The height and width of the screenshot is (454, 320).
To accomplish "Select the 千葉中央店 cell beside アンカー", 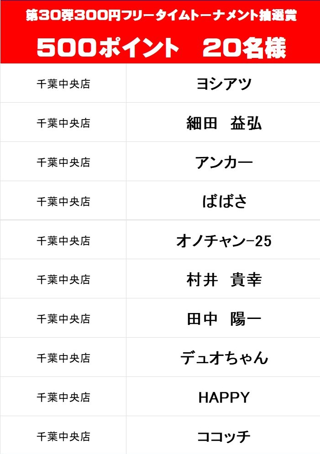I will pyautogui.click(x=63, y=162).
